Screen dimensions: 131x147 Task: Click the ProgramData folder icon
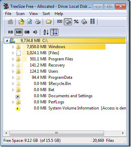point(18,77)
